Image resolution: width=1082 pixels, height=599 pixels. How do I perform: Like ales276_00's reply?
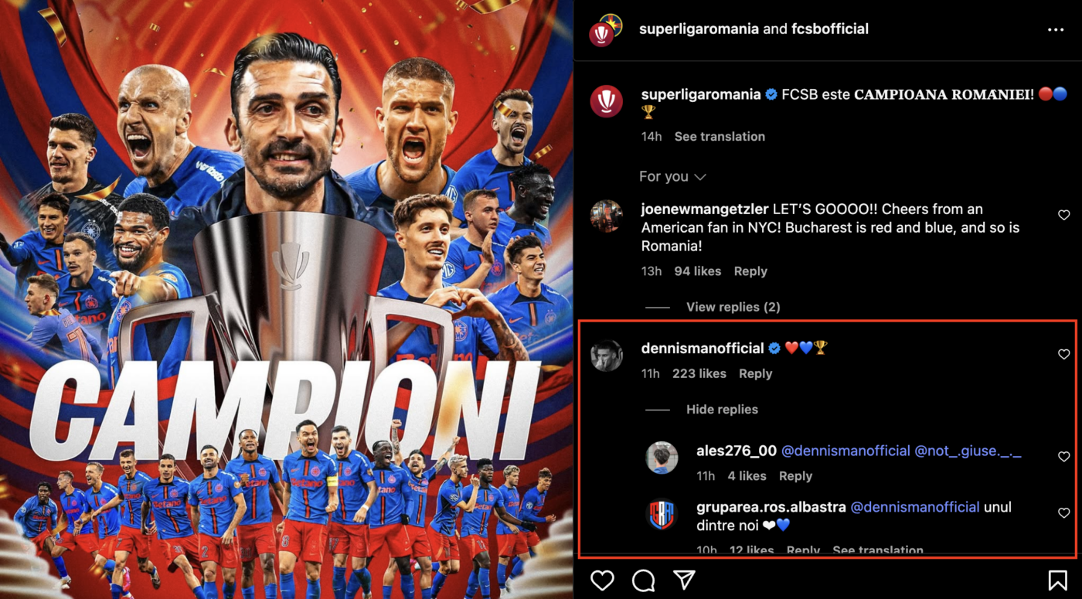[1063, 457]
